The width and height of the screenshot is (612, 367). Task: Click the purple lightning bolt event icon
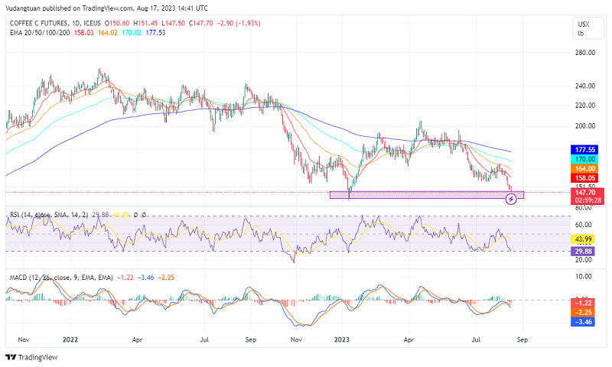pyautogui.click(x=511, y=200)
